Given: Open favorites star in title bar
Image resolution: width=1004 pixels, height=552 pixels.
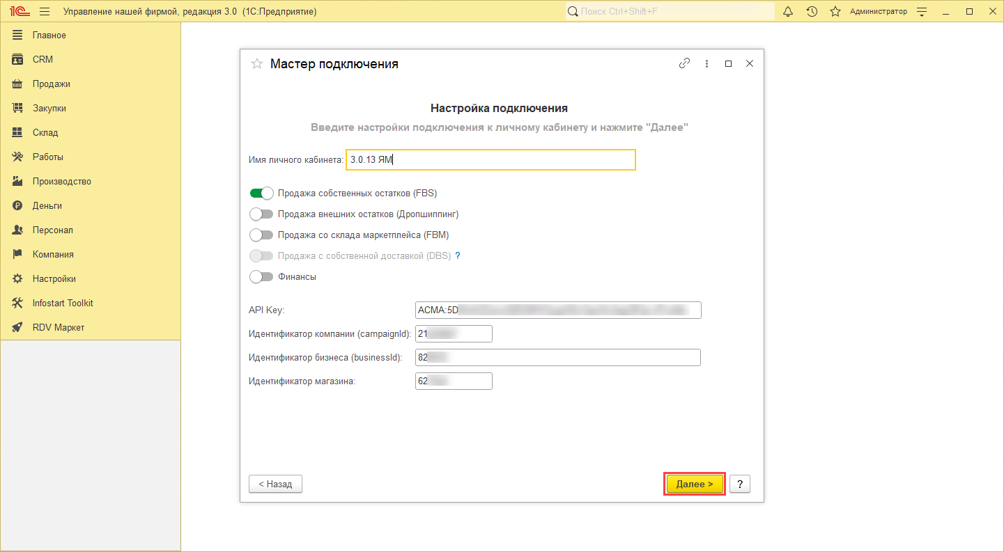Looking at the screenshot, I should click(x=835, y=11).
